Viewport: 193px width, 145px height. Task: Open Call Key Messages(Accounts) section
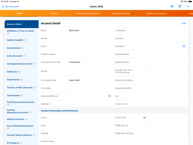(22, 111)
